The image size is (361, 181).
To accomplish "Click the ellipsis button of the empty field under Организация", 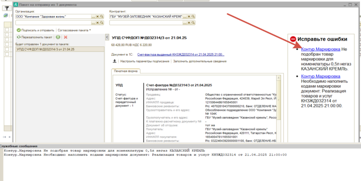I will [x=93, y=23].
